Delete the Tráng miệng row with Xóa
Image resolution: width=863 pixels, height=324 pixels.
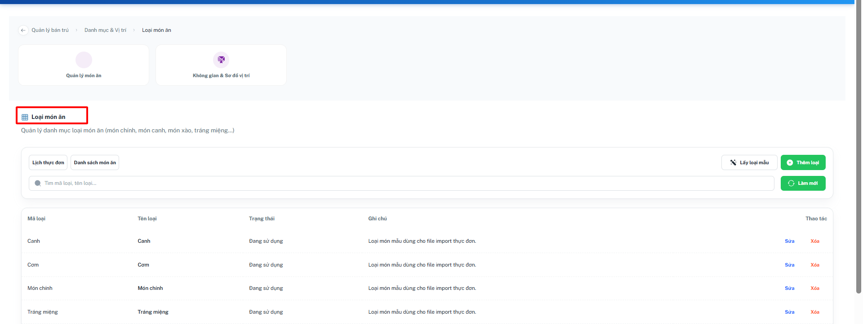[814, 312]
